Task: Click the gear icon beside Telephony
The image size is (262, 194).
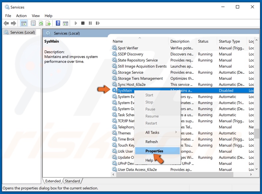Action: [114, 127]
